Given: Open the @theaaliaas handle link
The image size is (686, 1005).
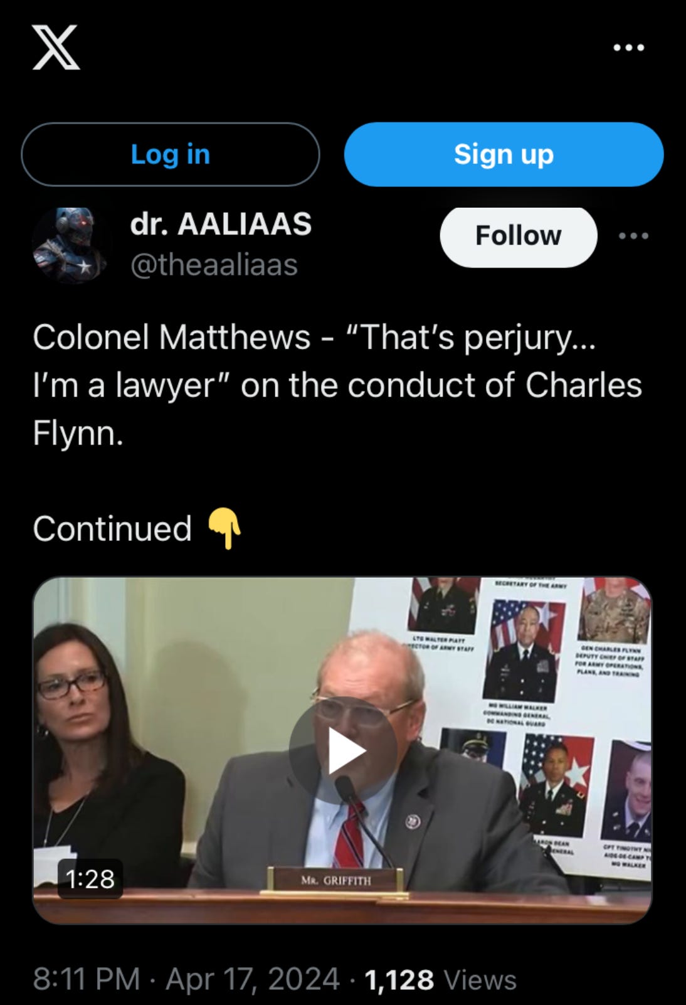Looking at the screenshot, I should [x=214, y=265].
